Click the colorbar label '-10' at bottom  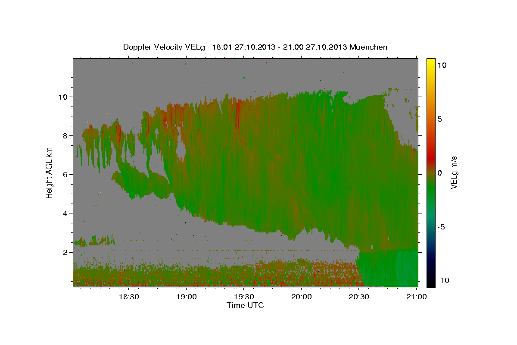pyautogui.click(x=443, y=280)
